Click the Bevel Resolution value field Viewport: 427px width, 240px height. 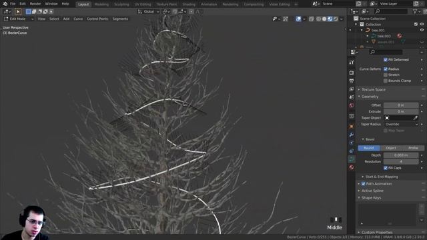(401, 161)
